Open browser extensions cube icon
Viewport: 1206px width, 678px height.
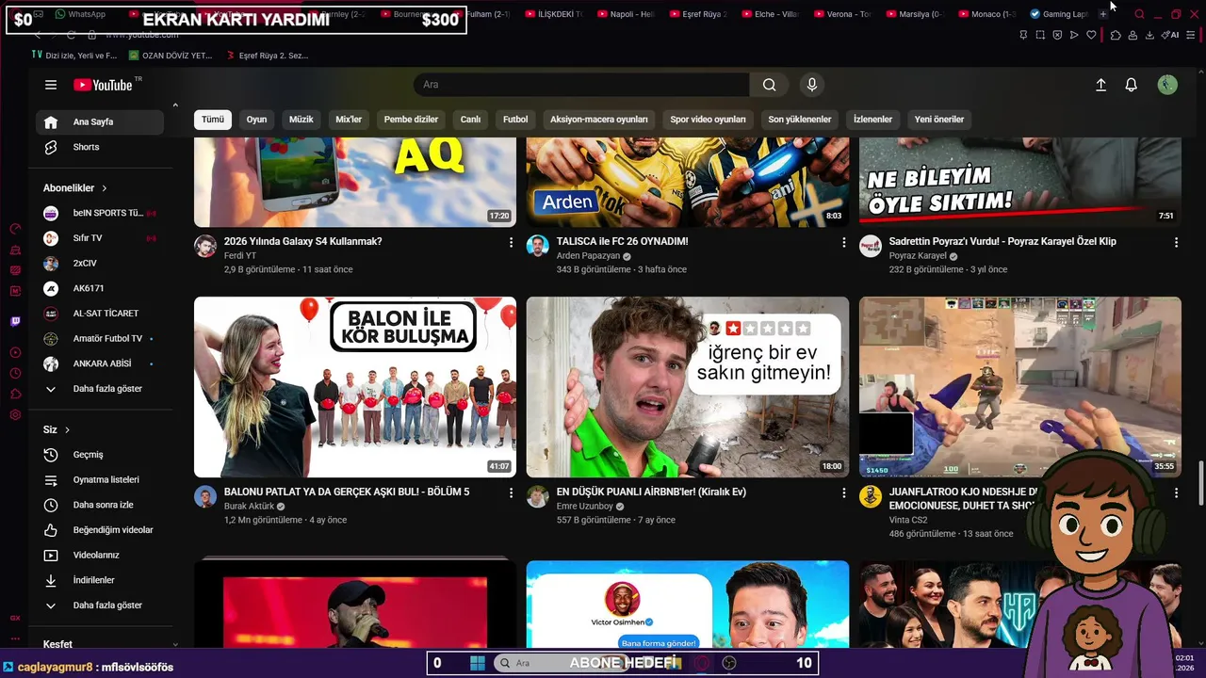(1116, 35)
